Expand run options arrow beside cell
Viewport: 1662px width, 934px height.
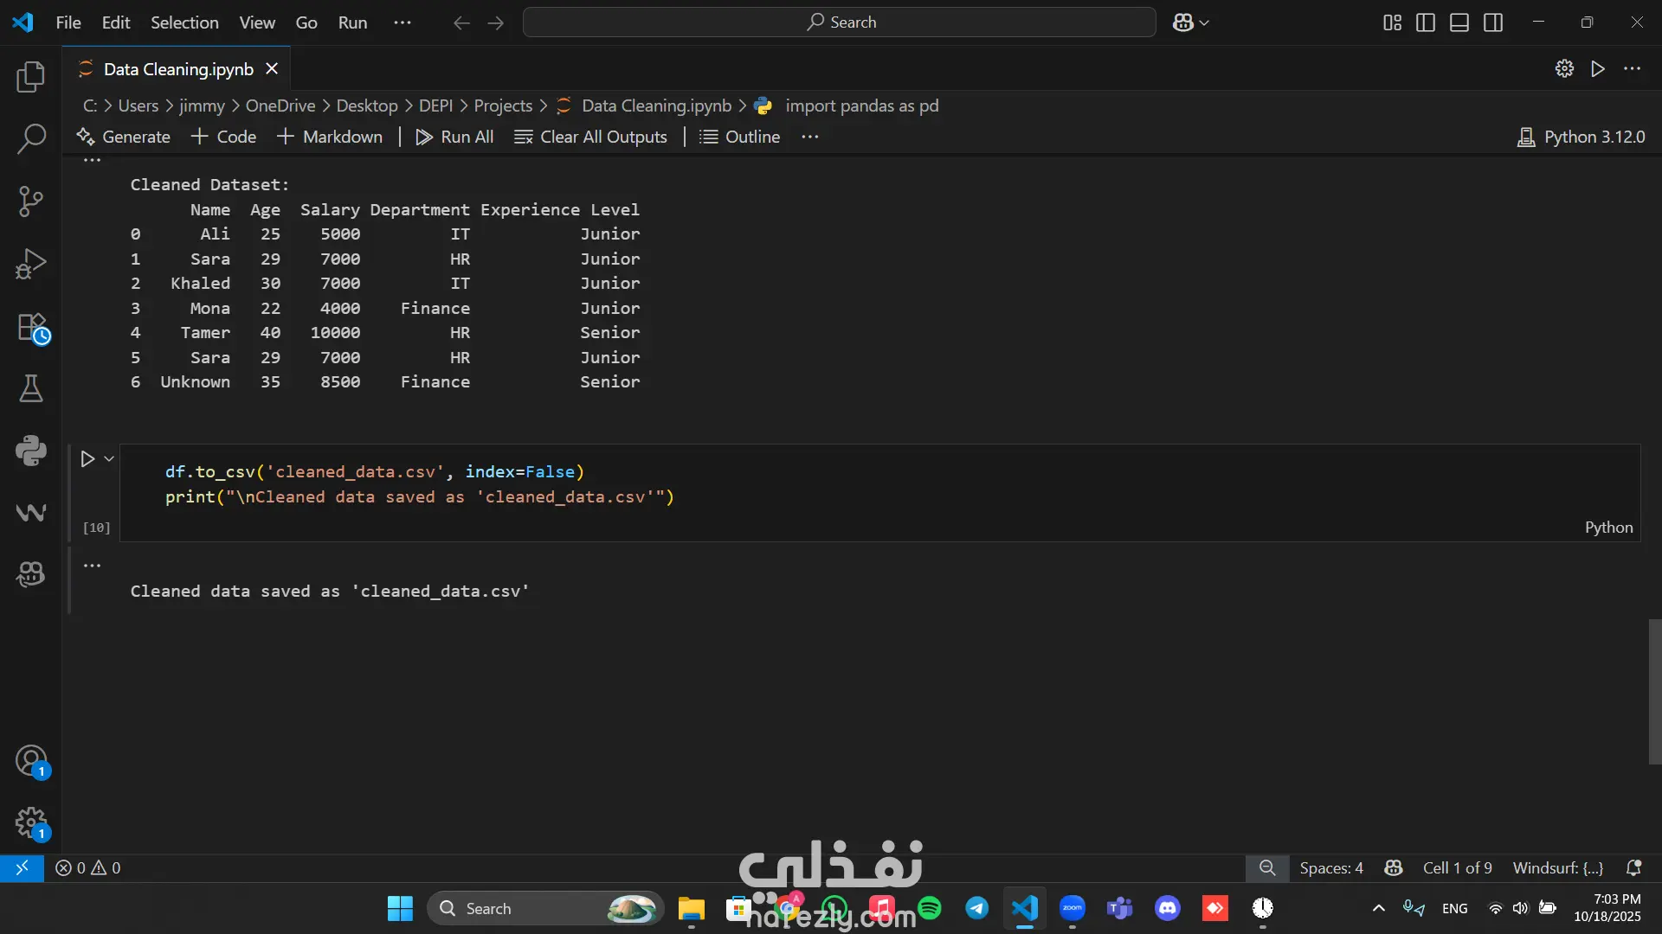point(109,458)
